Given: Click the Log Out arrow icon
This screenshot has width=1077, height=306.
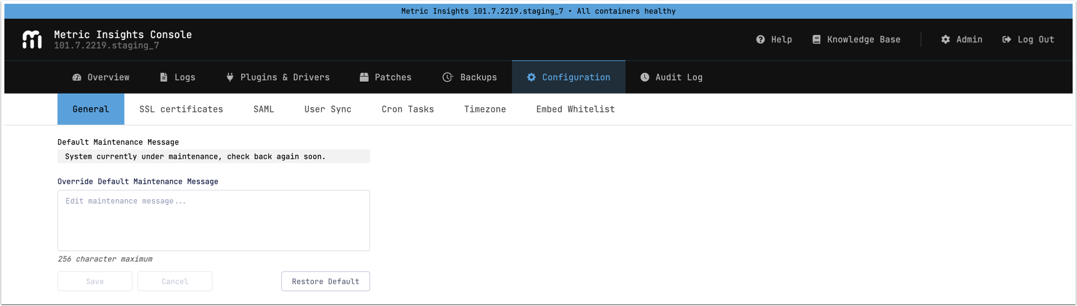Looking at the screenshot, I should (x=1006, y=39).
